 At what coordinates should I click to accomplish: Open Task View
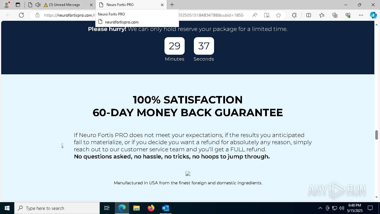tap(107, 208)
